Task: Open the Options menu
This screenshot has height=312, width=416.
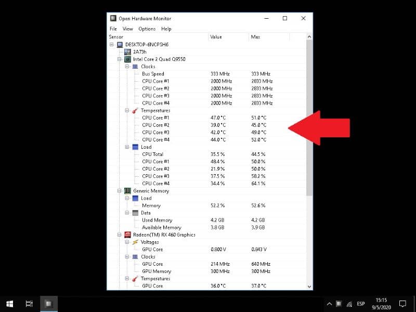Action: pos(147,29)
